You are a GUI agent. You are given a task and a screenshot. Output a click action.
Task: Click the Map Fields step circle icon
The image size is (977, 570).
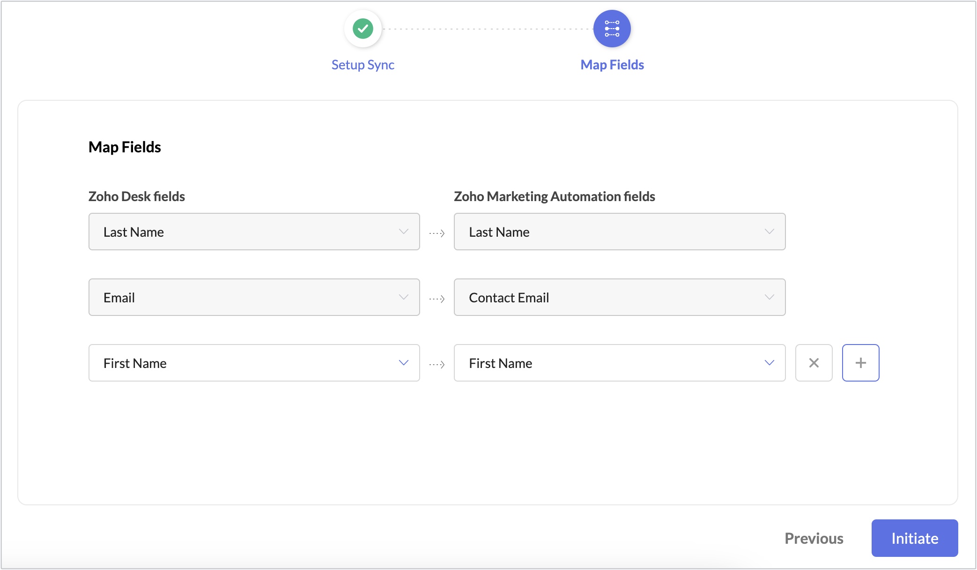(612, 29)
